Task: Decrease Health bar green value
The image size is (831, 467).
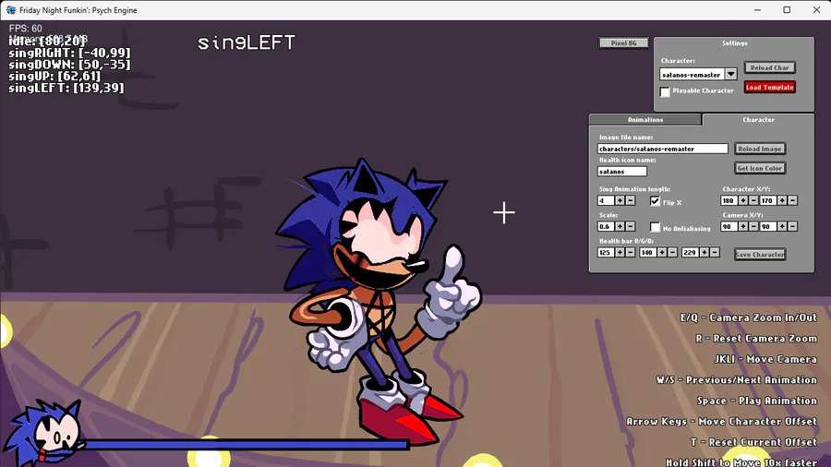Action: (672, 253)
